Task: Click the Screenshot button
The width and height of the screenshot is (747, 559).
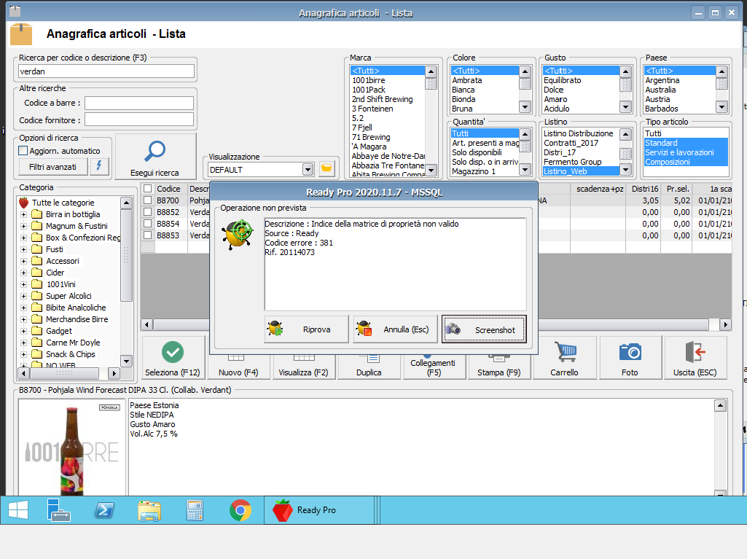Action: (484, 329)
